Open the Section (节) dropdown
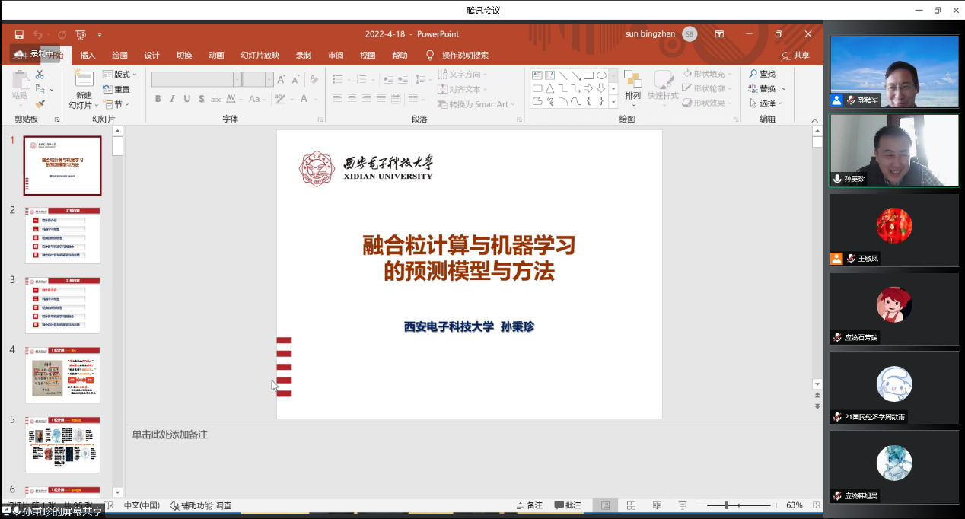The image size is (965, 519). click(x=116, y=104)
